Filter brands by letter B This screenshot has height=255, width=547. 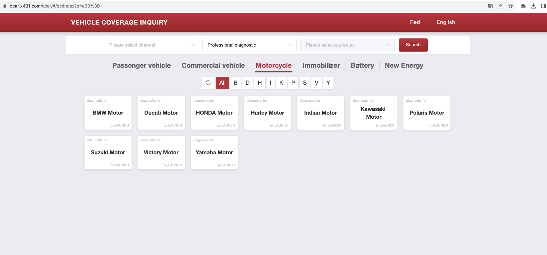(x=236, y=83)
